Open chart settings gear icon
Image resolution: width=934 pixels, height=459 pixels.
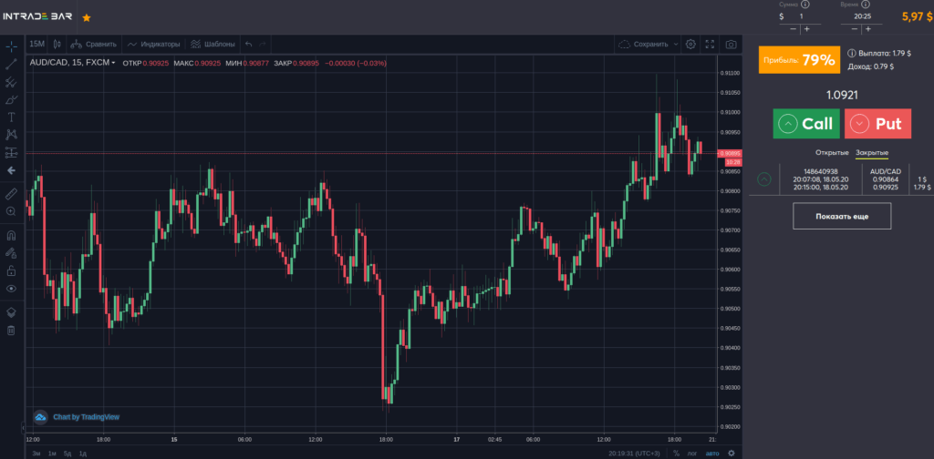coord(690,44)
